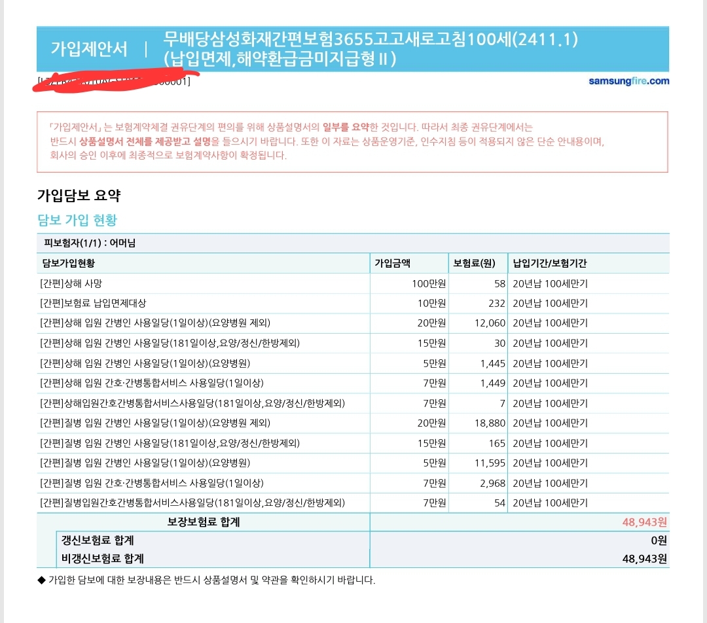Select the 피보험자(1/1) : 어머니 row
Screen dimensions: 707x623
(x=89, y=243)
